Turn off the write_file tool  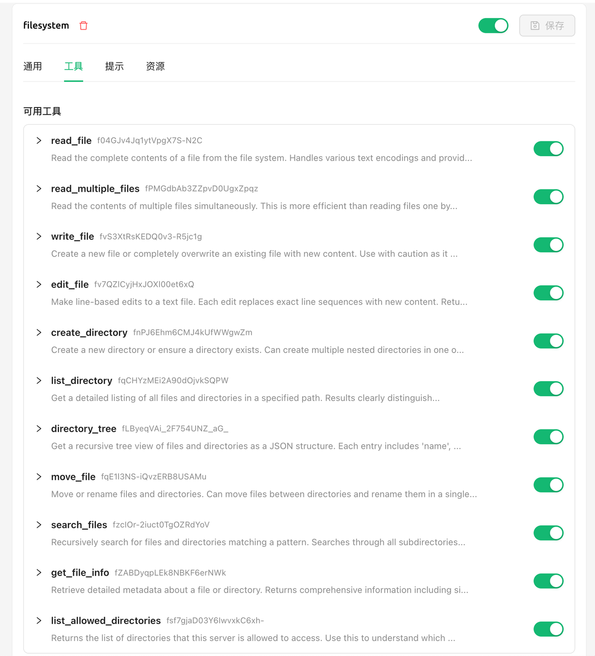[548, 245]
